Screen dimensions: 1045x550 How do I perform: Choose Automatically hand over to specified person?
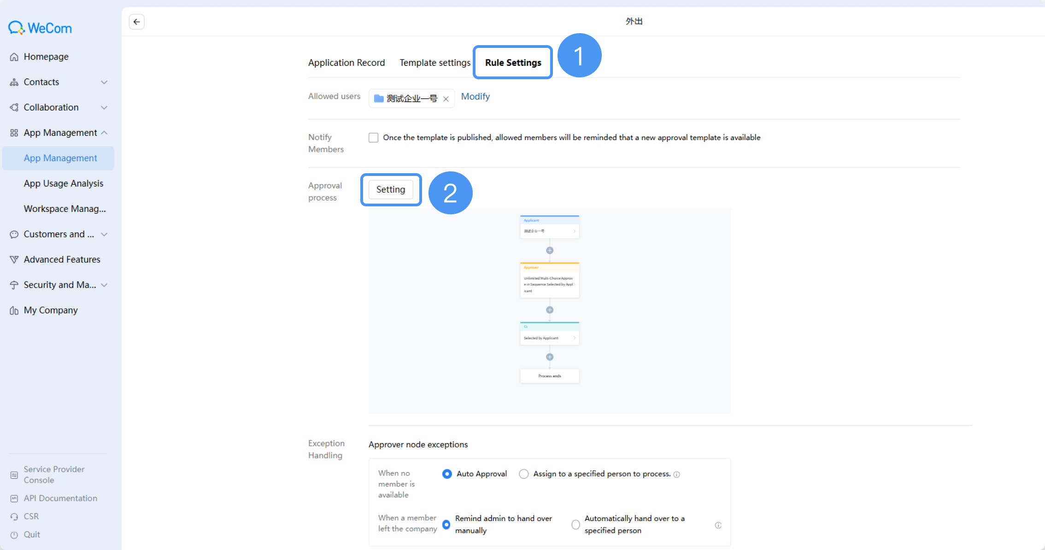575,525
